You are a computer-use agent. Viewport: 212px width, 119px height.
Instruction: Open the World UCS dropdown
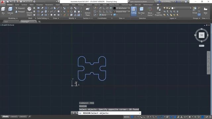106,15
